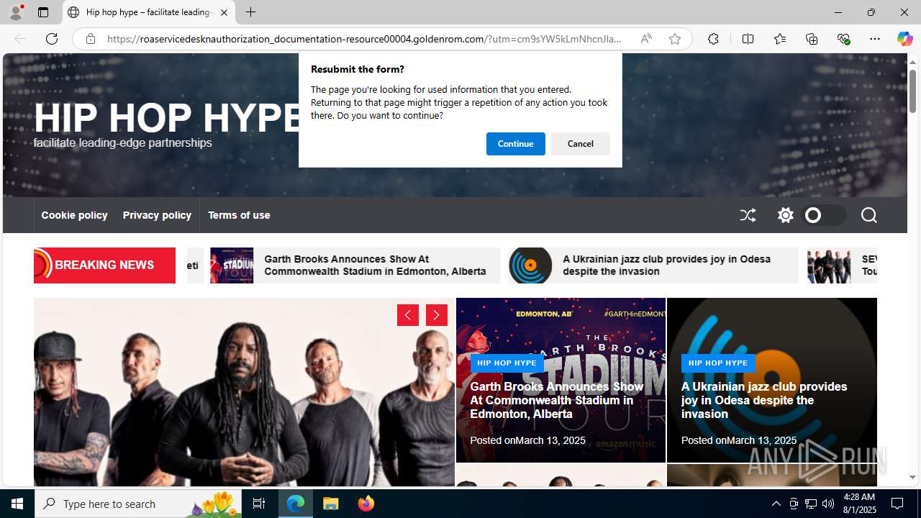Open File Explorer from the taskbar
Image resolution: width=921 pixels, height=518 pixels.
coord(331,504)
